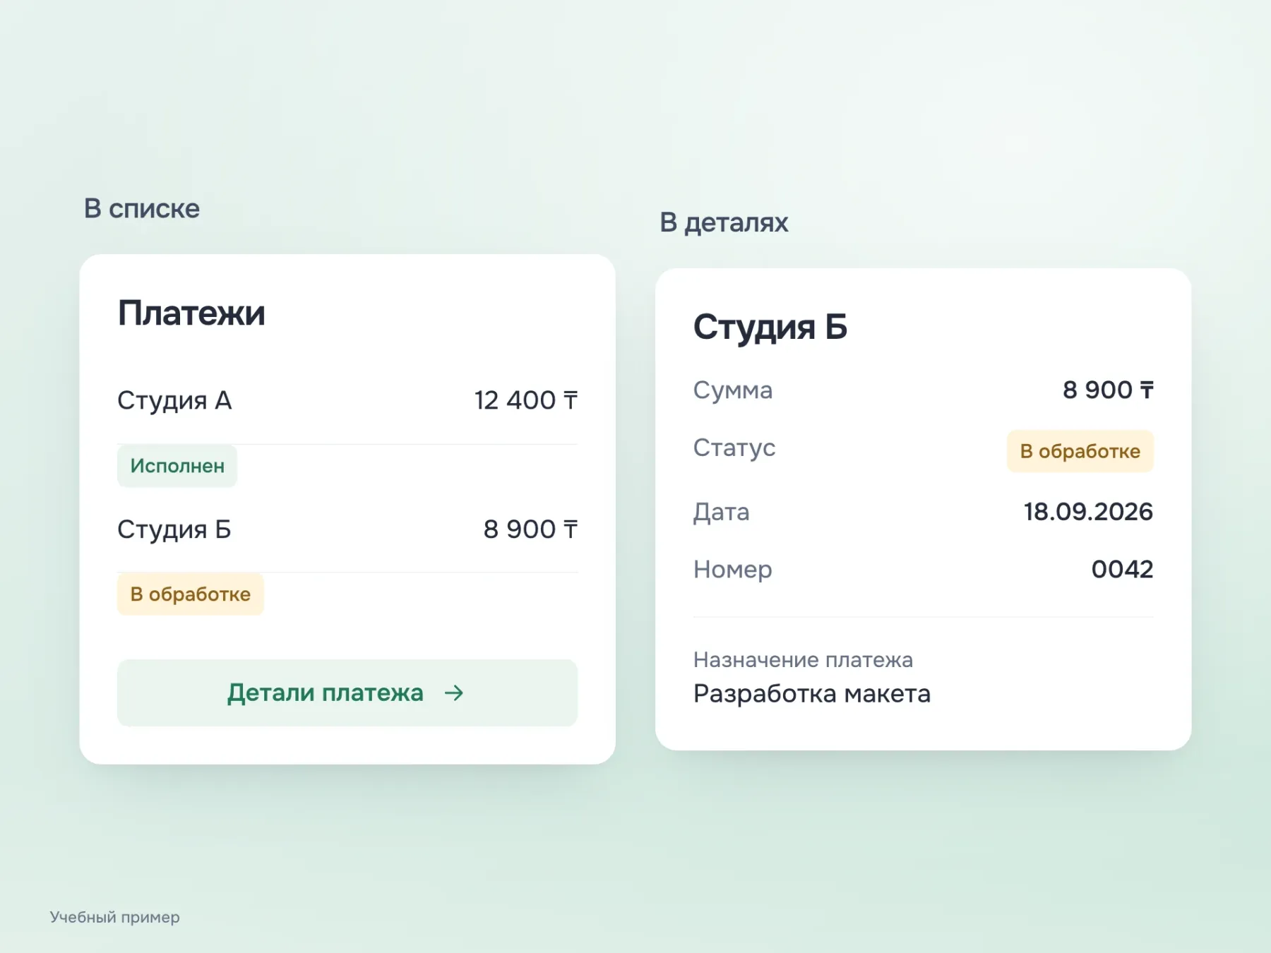The width and height of the screenshot is (1271, 953).
Task: Click the "Учебный пример" footer note
Action: point(114,917)
